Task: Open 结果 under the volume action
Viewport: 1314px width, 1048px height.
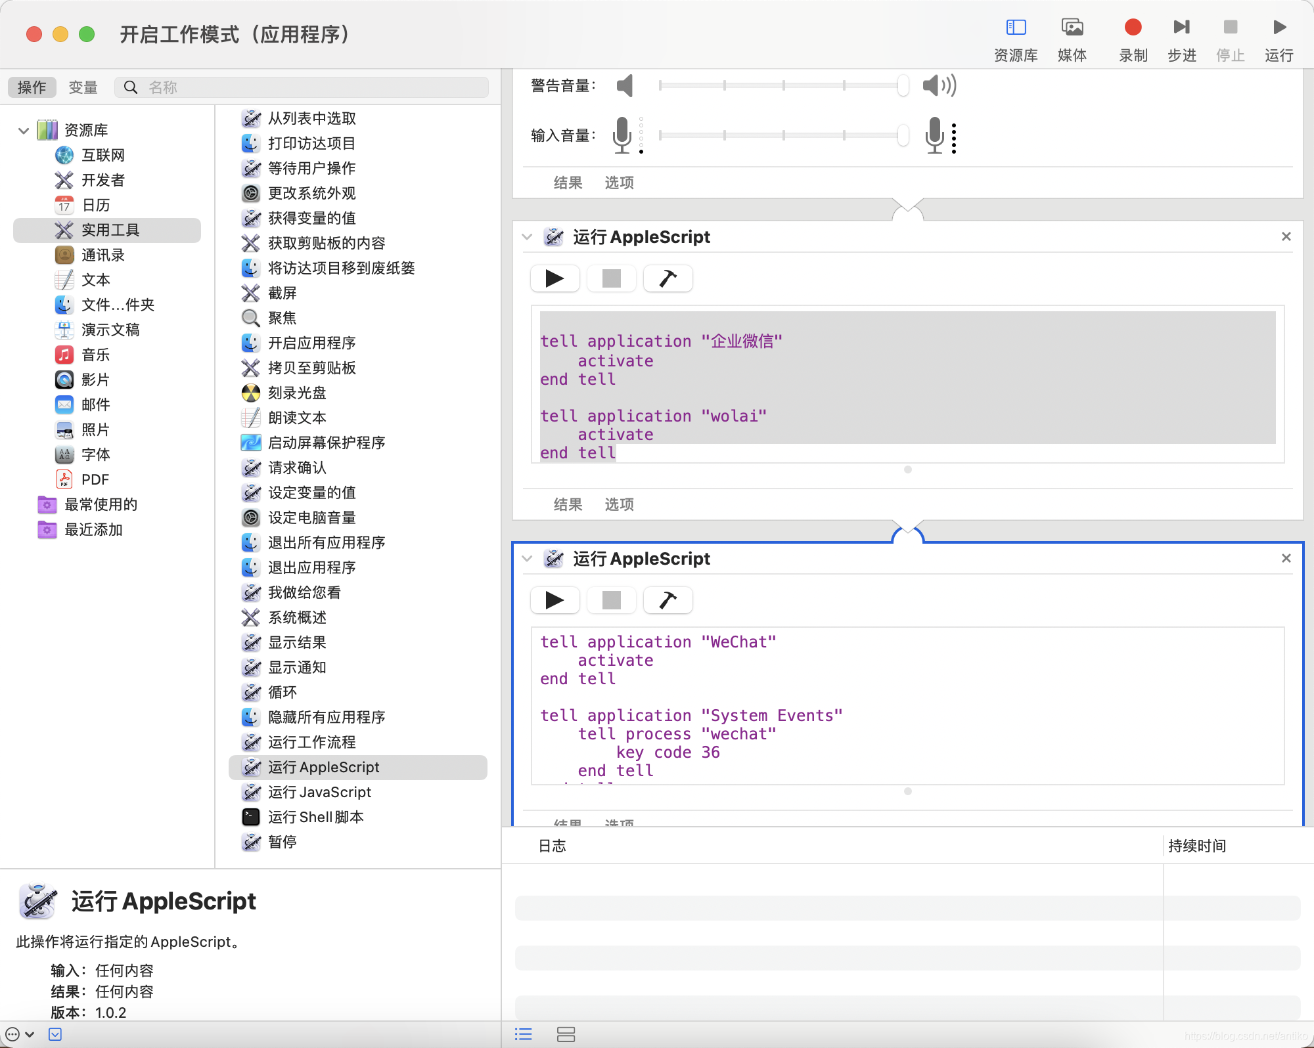Action: pyautogui.click(x=568, y=183)
